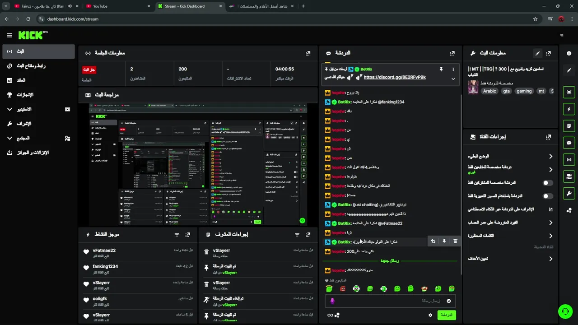Open pinned message three-dot options

point(453,69)
